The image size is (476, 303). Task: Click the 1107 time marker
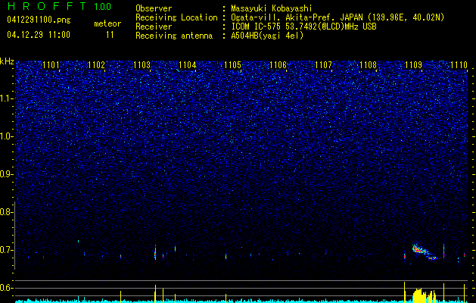(323, 65)
